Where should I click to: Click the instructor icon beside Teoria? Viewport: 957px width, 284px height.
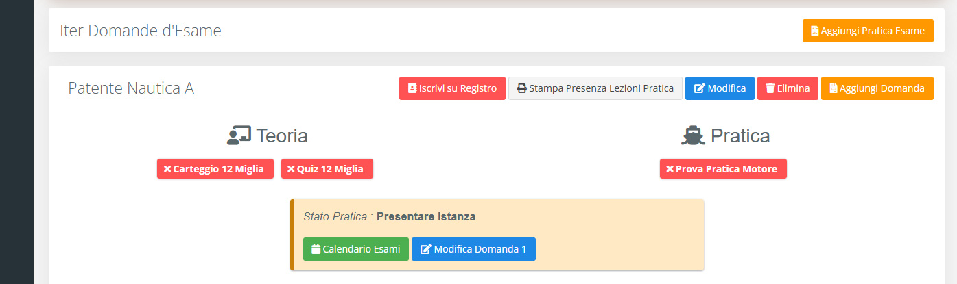[239, 135]
